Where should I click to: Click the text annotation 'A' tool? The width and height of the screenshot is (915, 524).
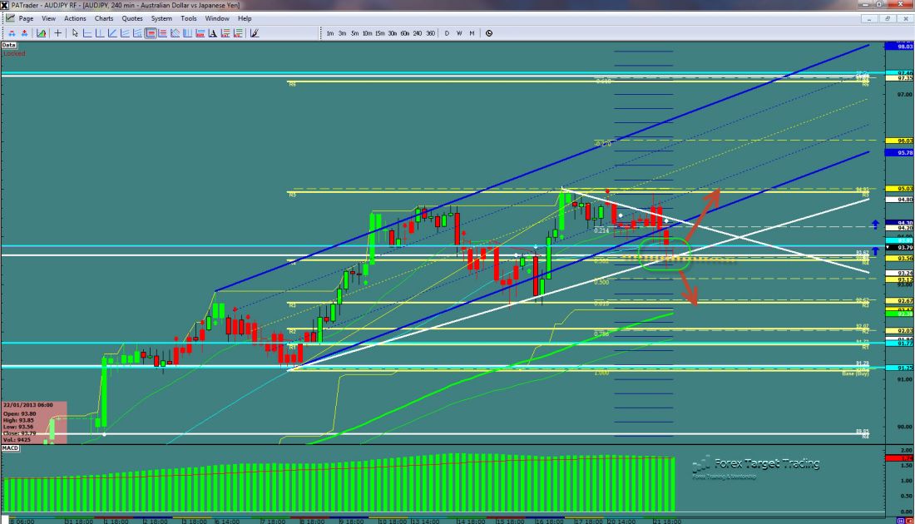[213, 33]
